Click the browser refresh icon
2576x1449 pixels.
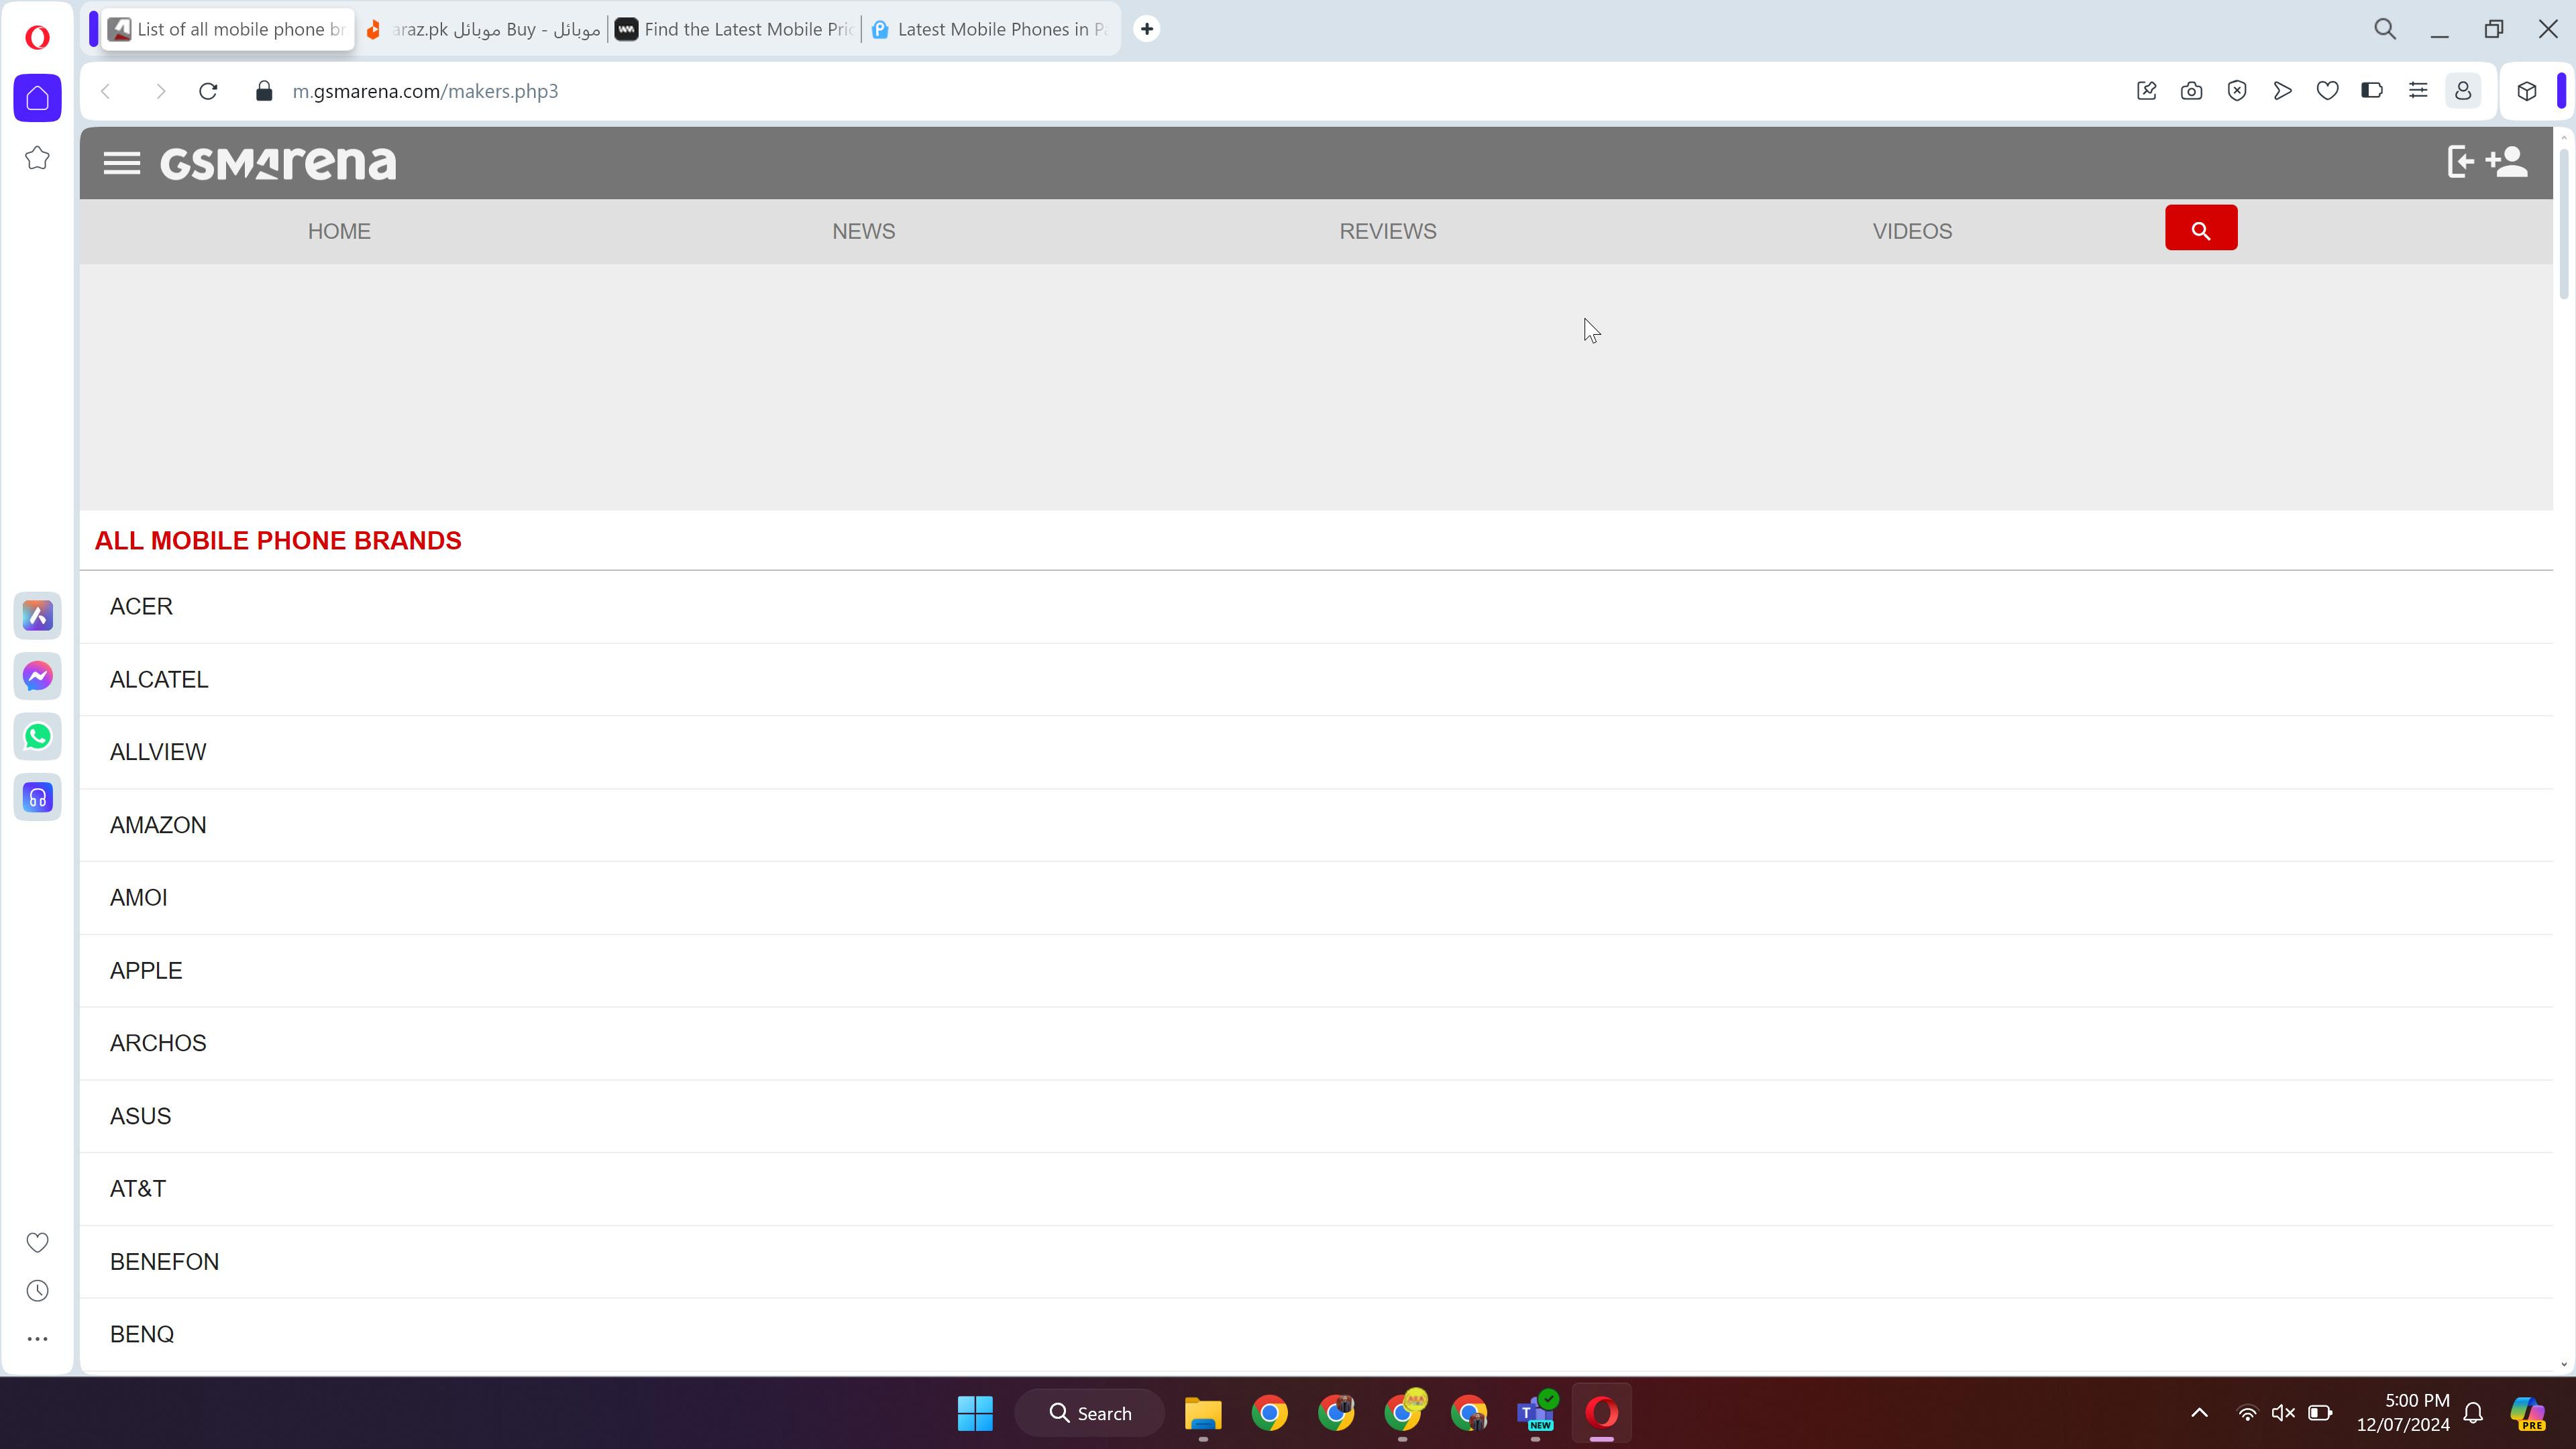pyautogui.click(x=209, y=91)
